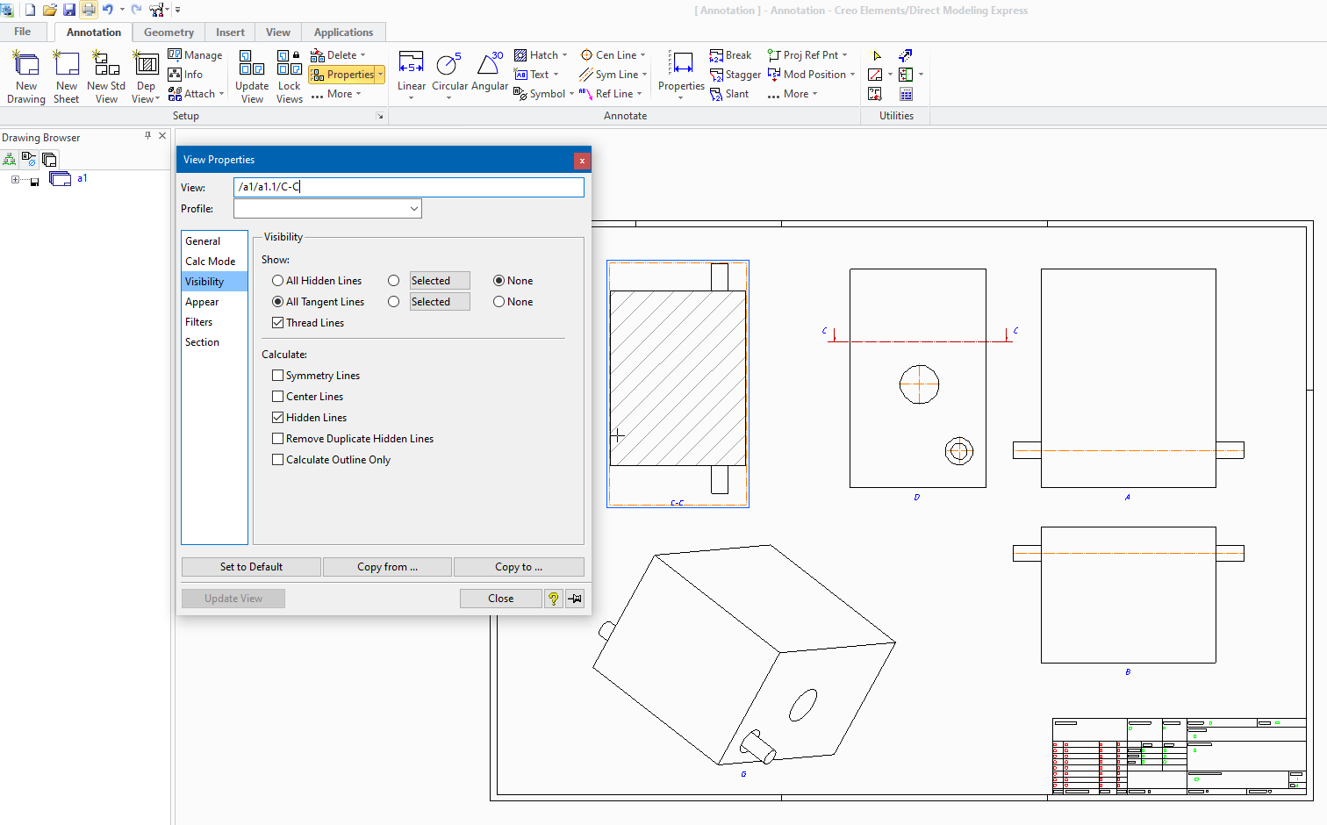
Task: Activate the Stagger annotation tool
Action: click(x=735, y=75)
